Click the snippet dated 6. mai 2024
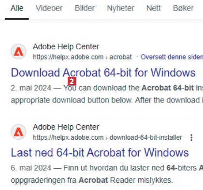Screen dimensions: 203x190 [x=107, y=174]
